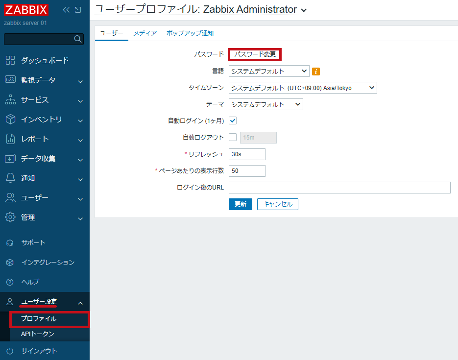The image size is (458, 360).
Task: Click the 管理 gear icon
Action: click(x=10, y=217)
